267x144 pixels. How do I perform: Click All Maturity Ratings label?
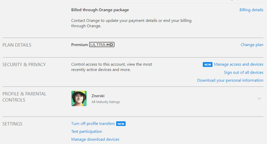(x=105, y=102)
